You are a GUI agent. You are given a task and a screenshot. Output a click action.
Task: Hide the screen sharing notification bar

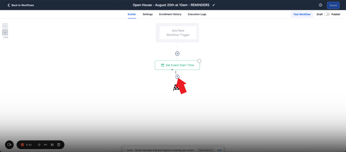pyautogui.click(x=219, y=150)
